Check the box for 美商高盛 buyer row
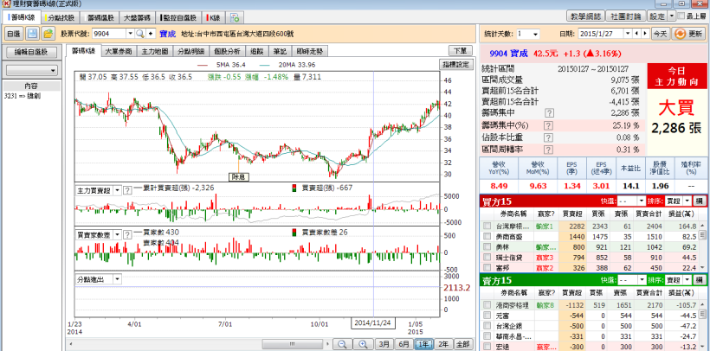The height and width of the screenshot is (351, 710). click(487, 236)
